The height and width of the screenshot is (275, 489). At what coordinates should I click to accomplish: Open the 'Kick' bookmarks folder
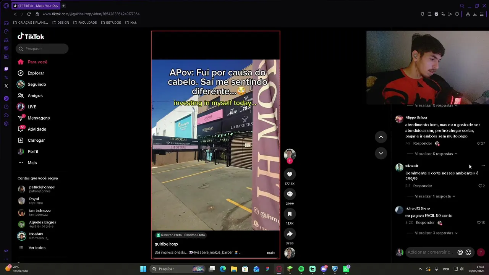coord(131,23)
